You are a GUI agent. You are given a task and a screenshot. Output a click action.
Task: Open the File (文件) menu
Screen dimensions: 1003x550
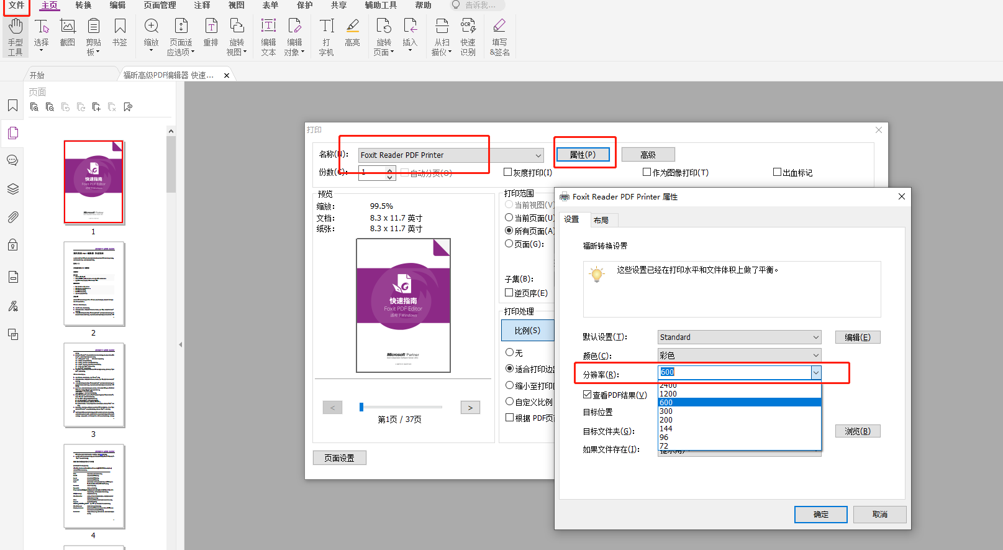[x=16, y=6]
